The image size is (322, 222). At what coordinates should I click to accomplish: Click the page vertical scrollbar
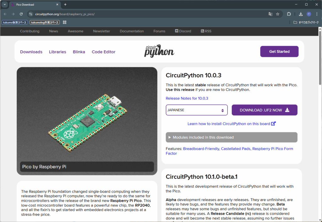(x=320, y=126)
